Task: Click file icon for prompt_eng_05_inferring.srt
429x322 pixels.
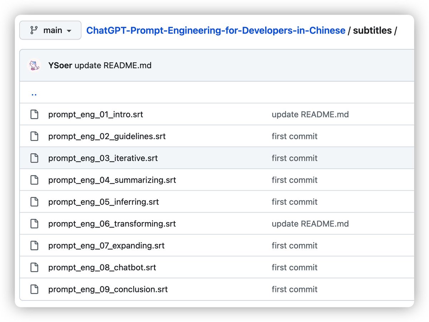Action: pyautogui.click(x=34, y=202)
